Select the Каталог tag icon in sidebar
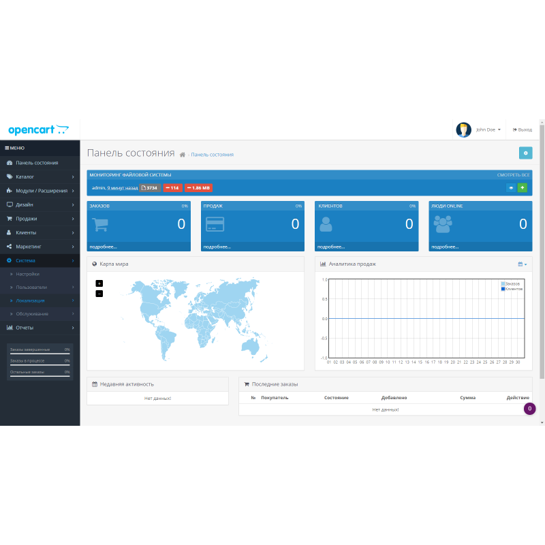The width and height of the screenshot is (545, 545). coord(10,176)
